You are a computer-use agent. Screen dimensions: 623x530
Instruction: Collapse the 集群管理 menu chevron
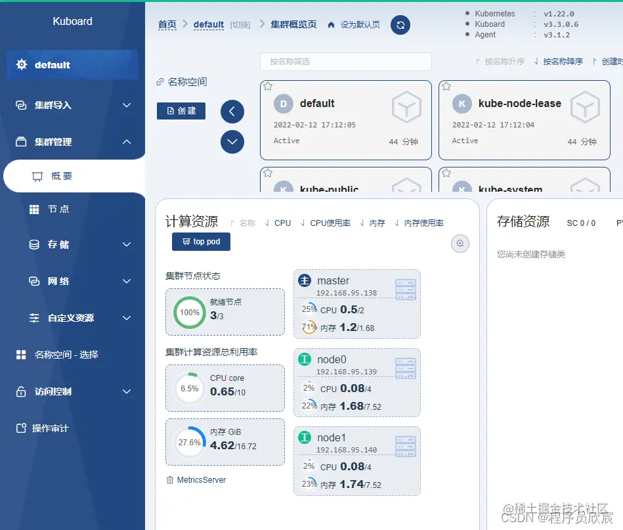tap(127, 142)
